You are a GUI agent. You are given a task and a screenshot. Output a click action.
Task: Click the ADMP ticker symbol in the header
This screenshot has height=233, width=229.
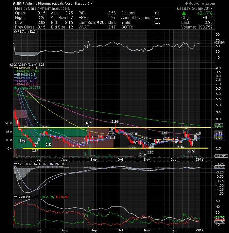pos(18,3)
